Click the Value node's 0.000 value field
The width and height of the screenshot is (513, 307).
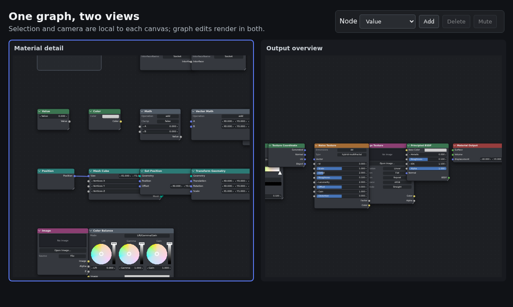(x=53, y=116)
